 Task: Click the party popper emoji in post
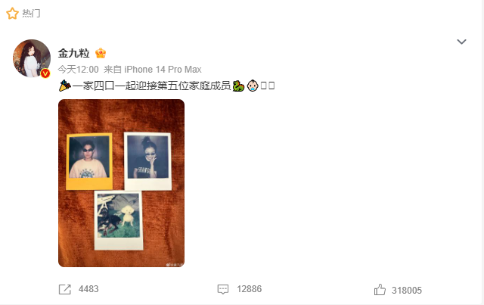[x=64, y=86]
